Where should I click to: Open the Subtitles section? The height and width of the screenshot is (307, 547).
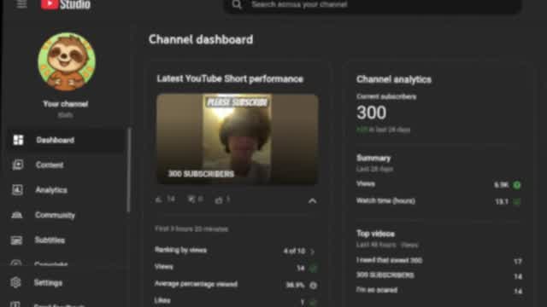50,240
